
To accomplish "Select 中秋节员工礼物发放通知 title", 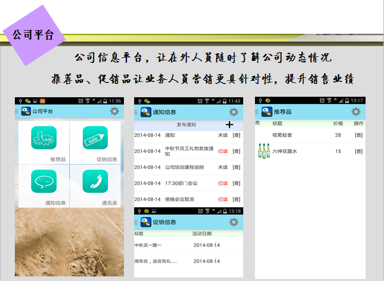I will [x=189, y=152].
